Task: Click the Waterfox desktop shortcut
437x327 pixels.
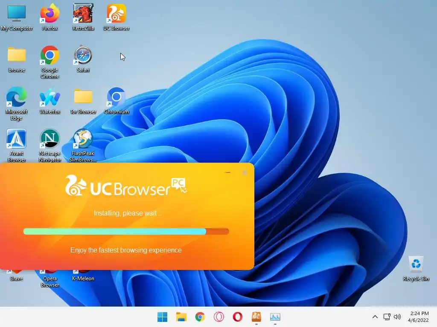Action: [50, 100]
